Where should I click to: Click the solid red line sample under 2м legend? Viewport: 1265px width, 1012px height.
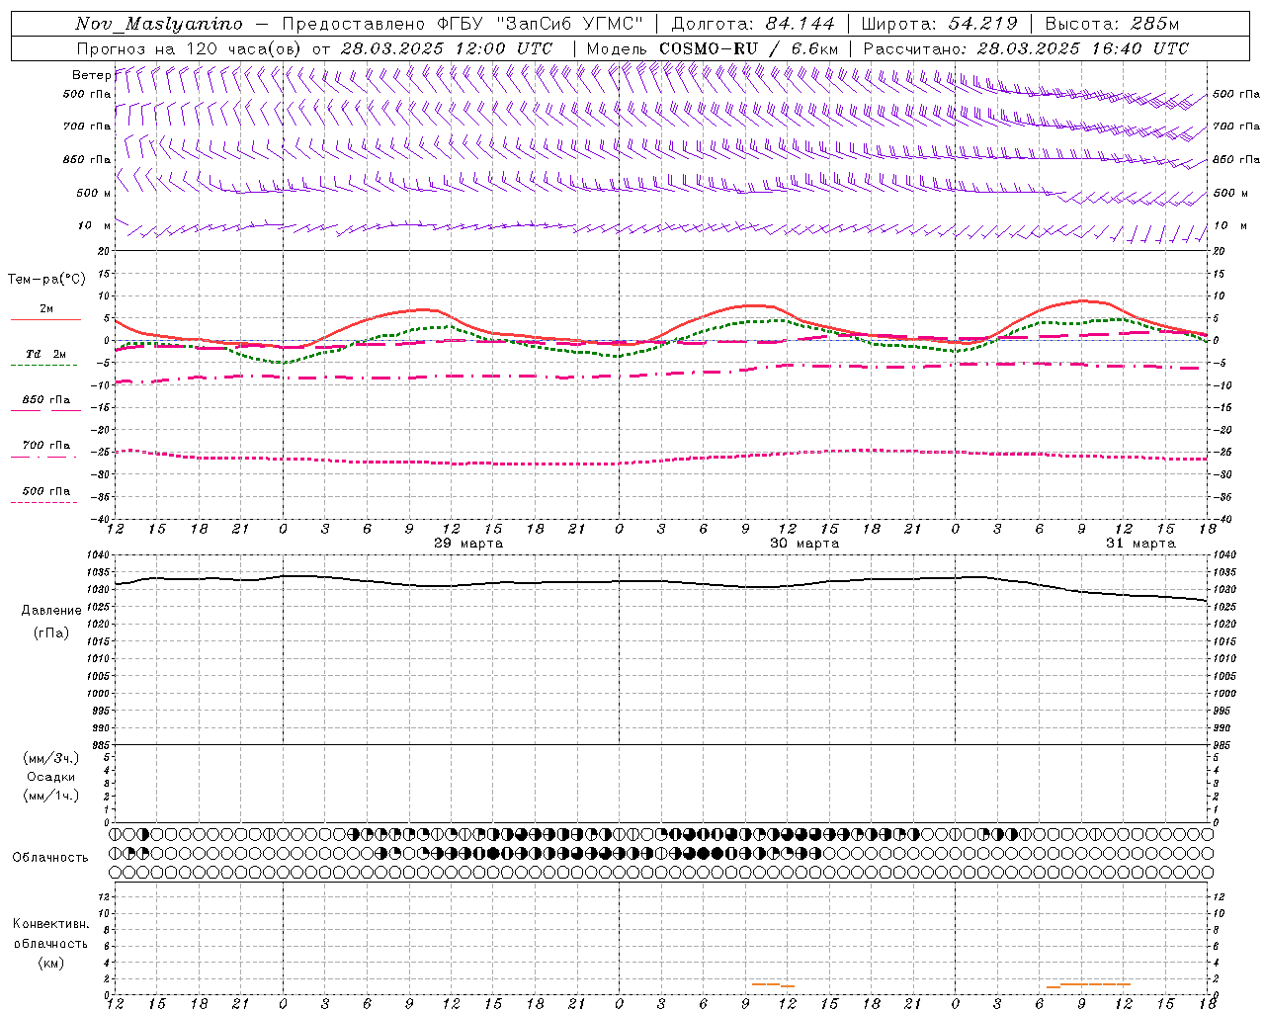(x=45, y=319)
